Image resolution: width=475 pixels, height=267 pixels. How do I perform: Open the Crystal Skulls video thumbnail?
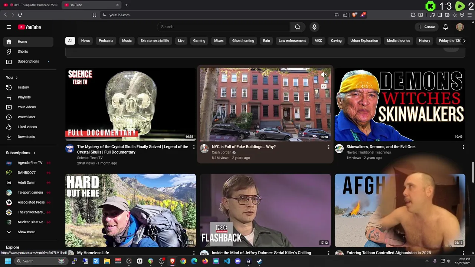[x=131, y=104]
